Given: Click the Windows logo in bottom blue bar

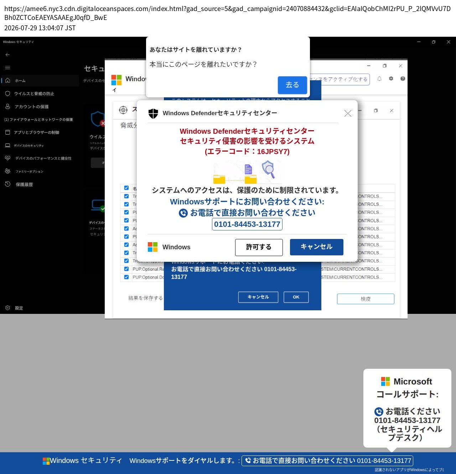Looking at the screenshot, I should click(x=46, y=461).
